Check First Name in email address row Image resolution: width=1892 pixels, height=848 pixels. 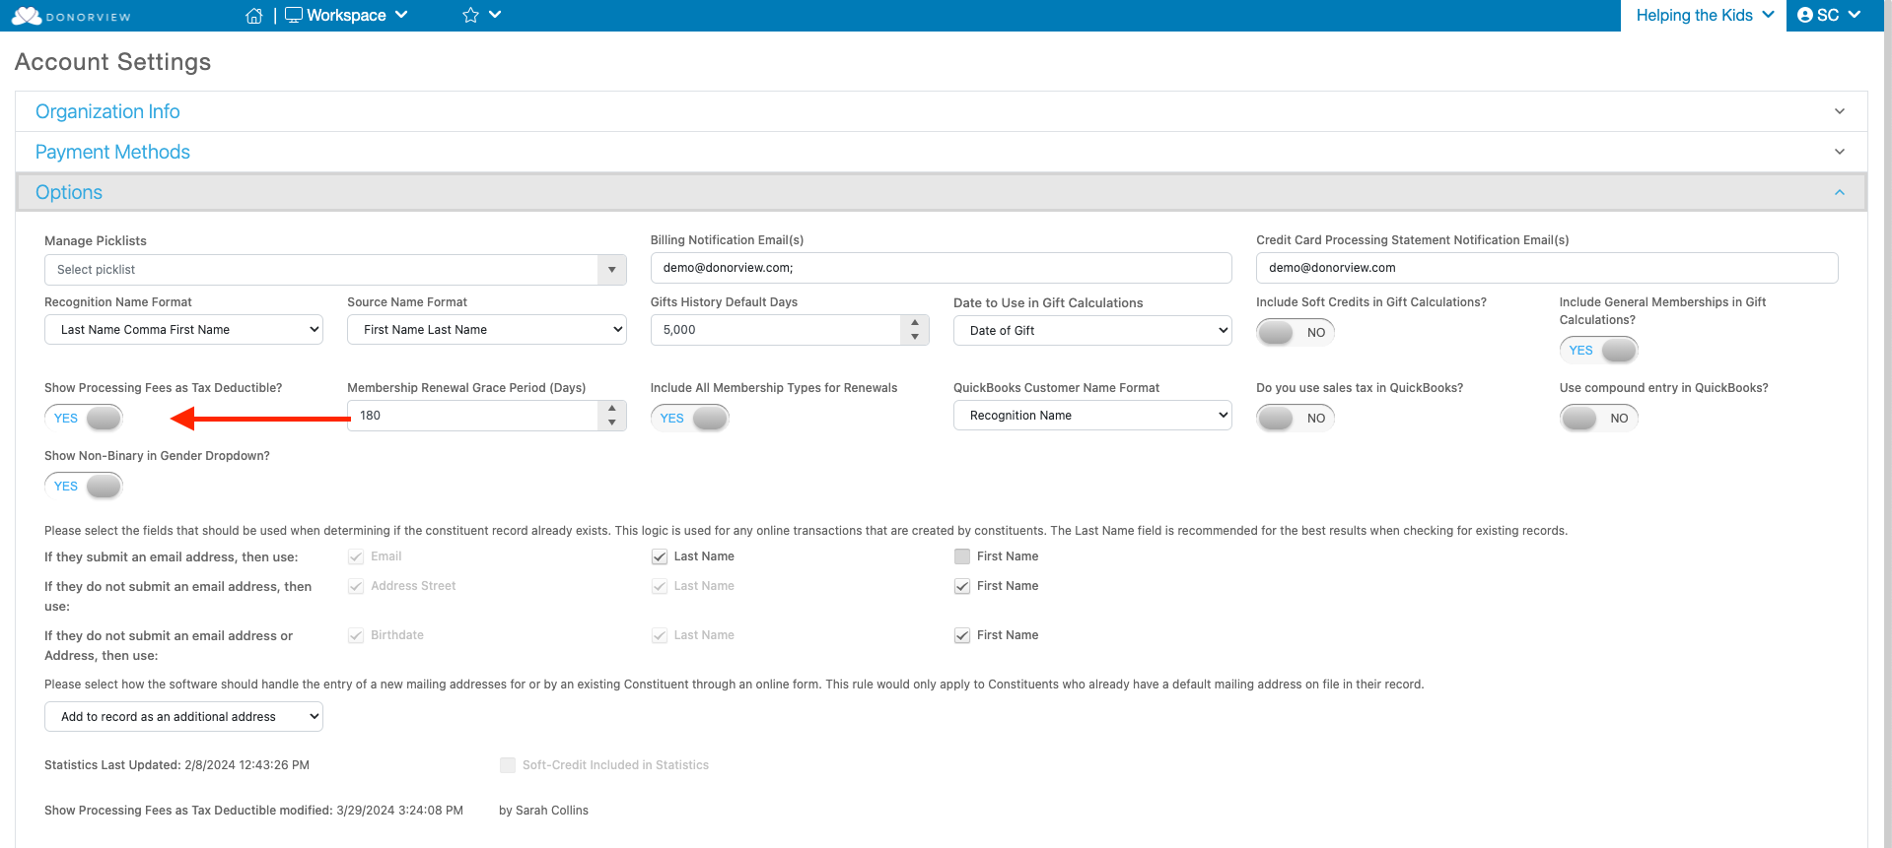(x=962, y=556)
